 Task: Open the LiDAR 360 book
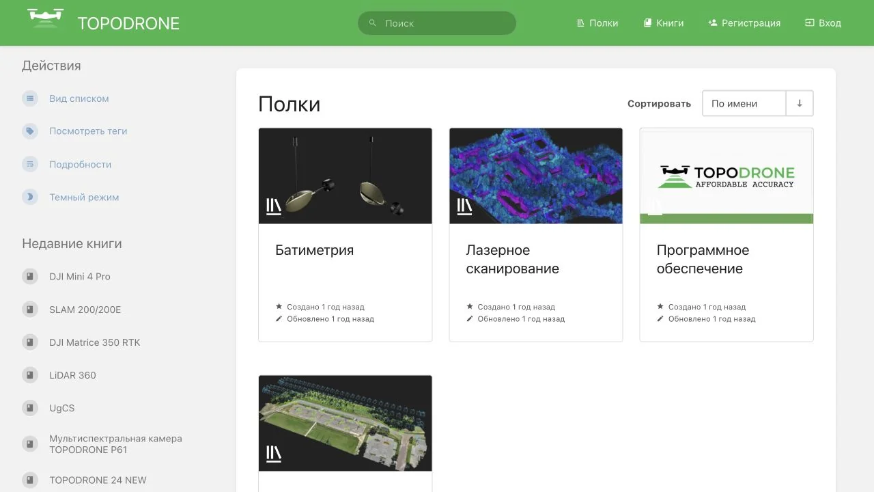tap(72, 375)
